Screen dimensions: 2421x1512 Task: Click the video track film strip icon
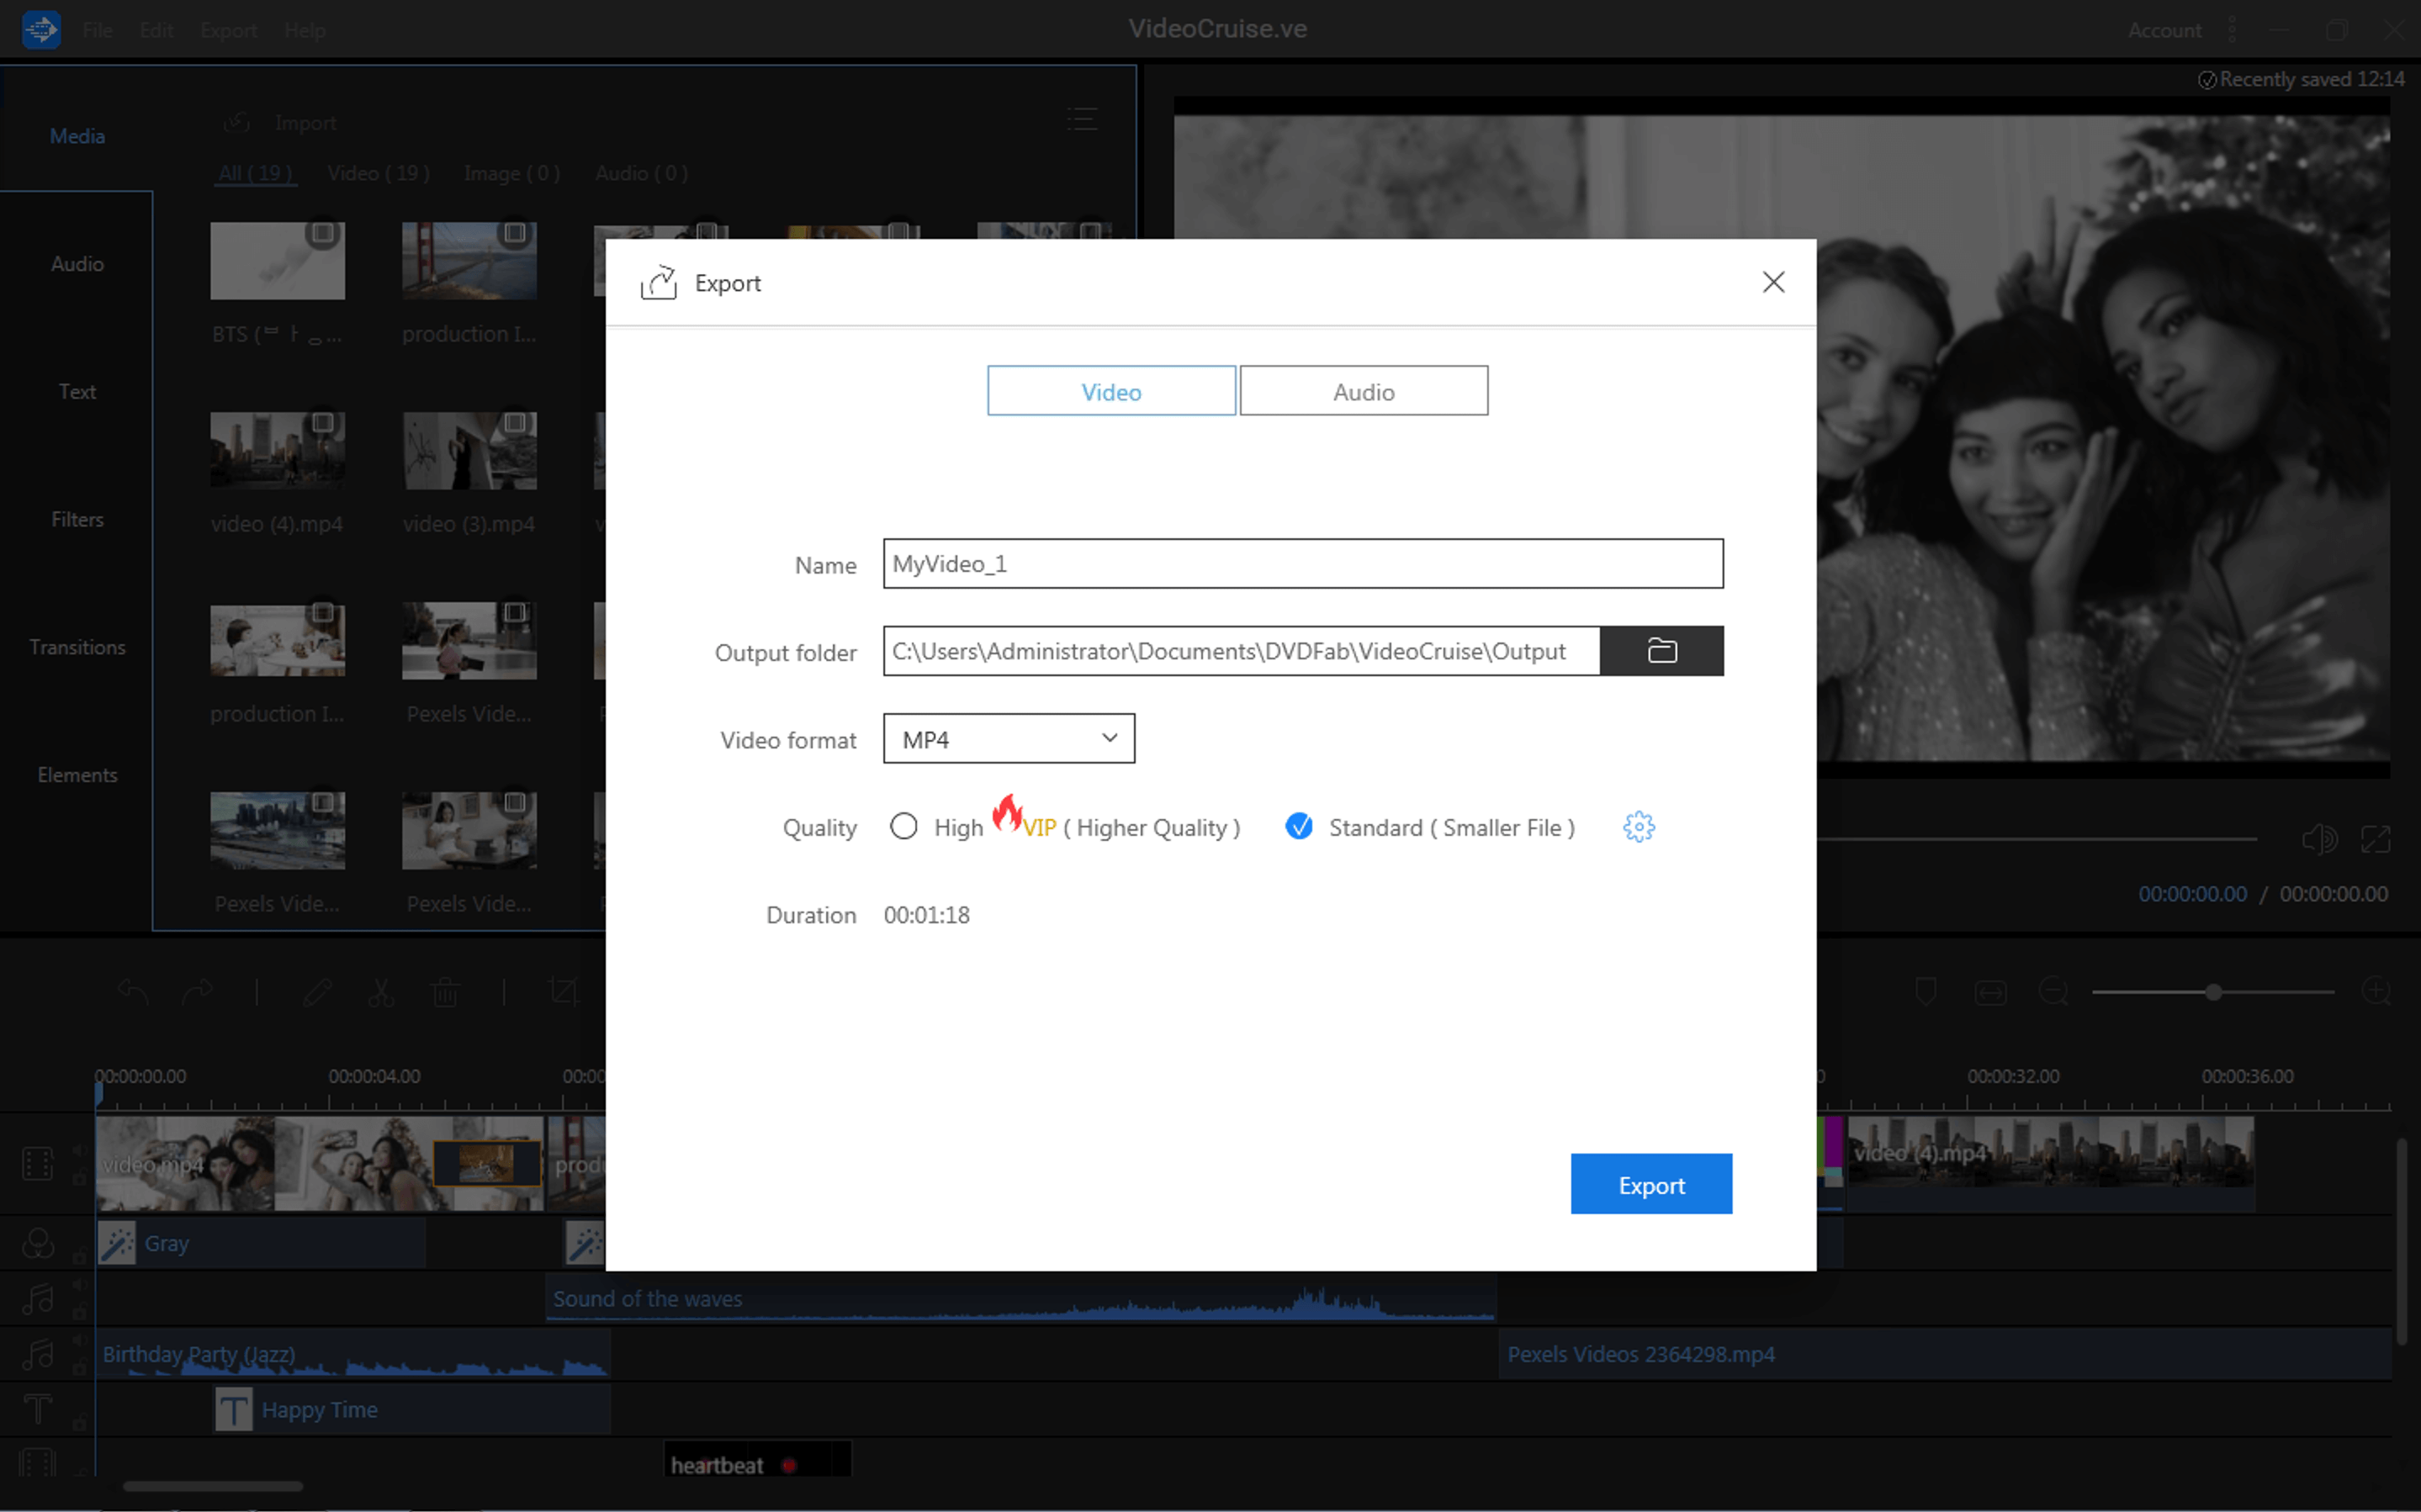(x=38, y=1163)
